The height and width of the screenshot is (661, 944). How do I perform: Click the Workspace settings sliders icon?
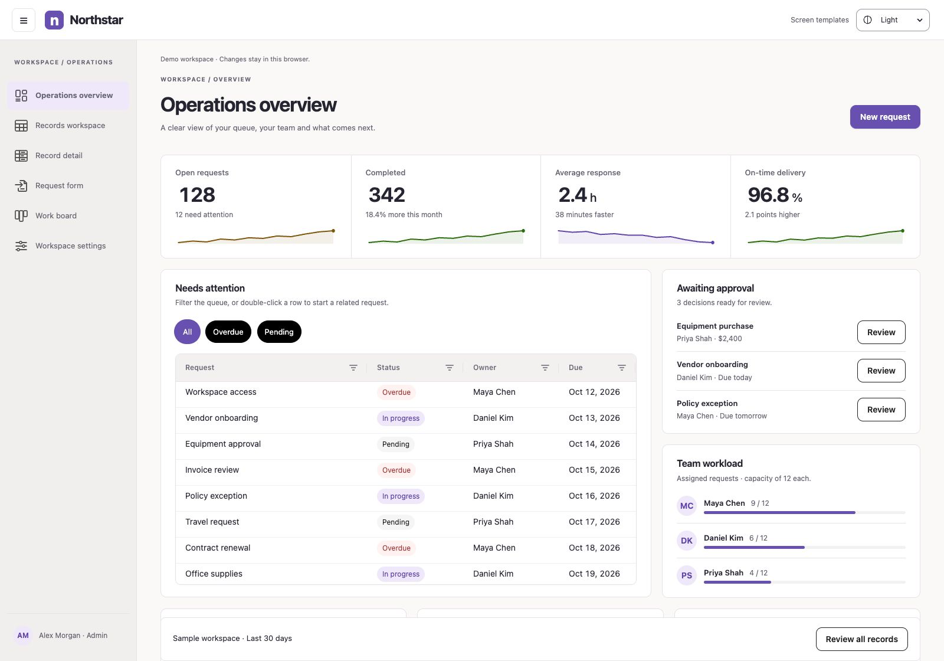coord(21,246)
